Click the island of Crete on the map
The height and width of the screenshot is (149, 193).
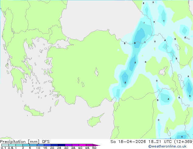(33, 111)
